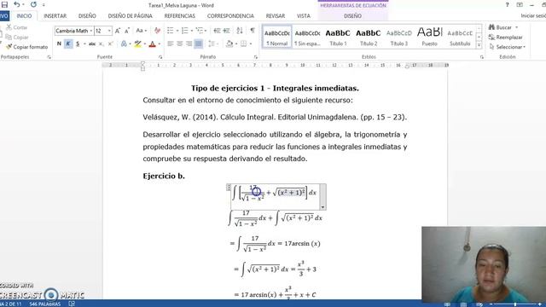
Task: Apply strikethrough abc formatting
Action: 92,43
